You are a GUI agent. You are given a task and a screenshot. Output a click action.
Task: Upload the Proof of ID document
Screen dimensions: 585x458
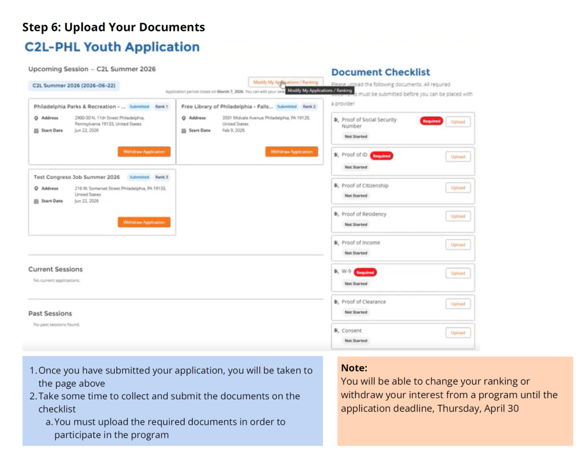point(458,157)
